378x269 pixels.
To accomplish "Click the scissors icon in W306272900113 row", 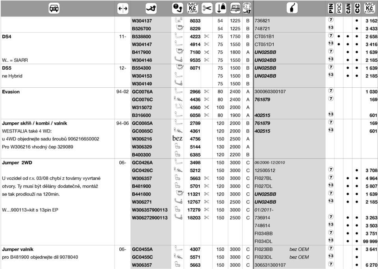I will click(x=207, y=217).
